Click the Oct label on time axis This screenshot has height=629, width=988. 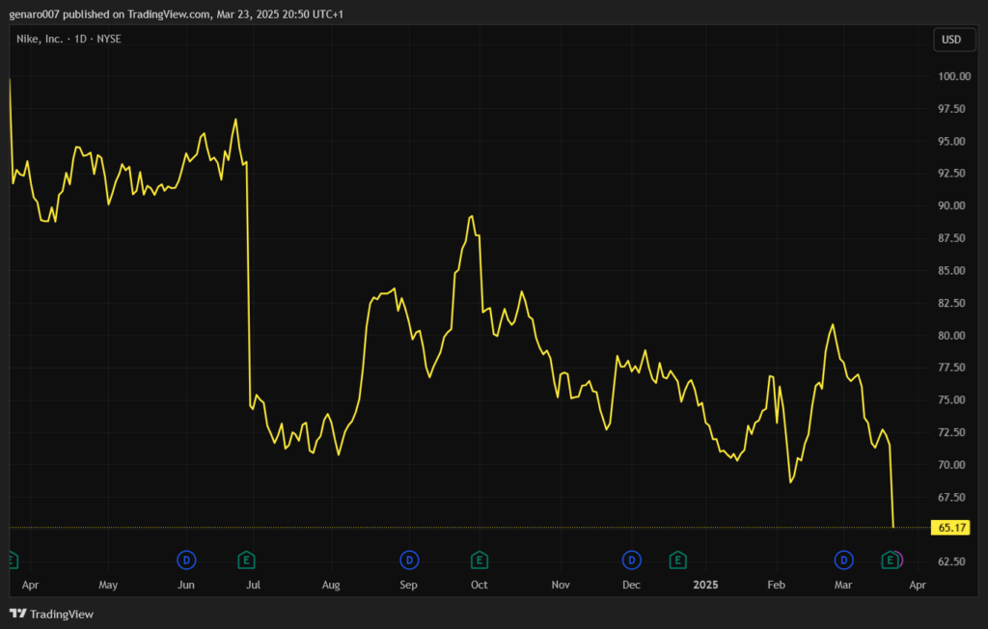coord(479,585)
